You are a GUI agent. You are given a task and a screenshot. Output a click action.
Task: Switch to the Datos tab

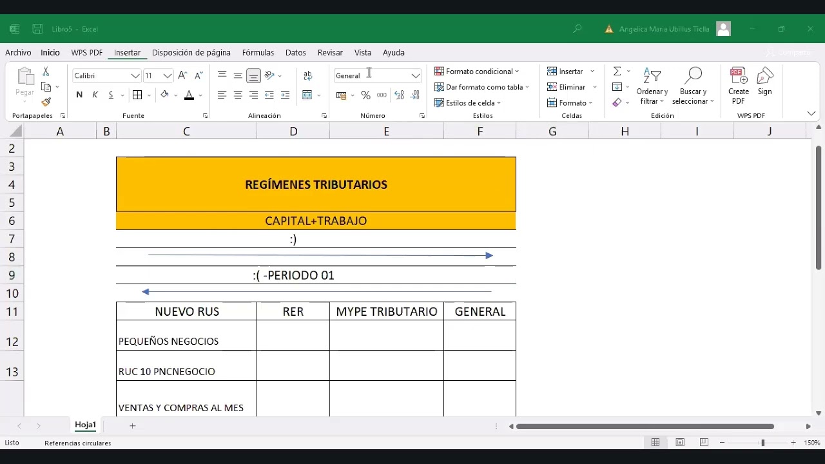coord(296,53)
